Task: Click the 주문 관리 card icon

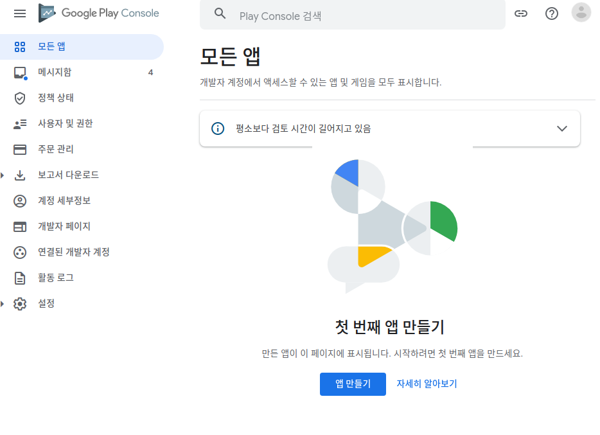Action: tap(20, 150)
